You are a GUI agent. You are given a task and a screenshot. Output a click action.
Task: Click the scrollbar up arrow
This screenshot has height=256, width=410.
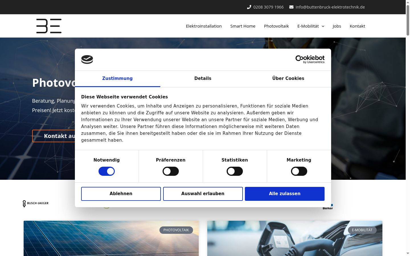coord(408,2)
